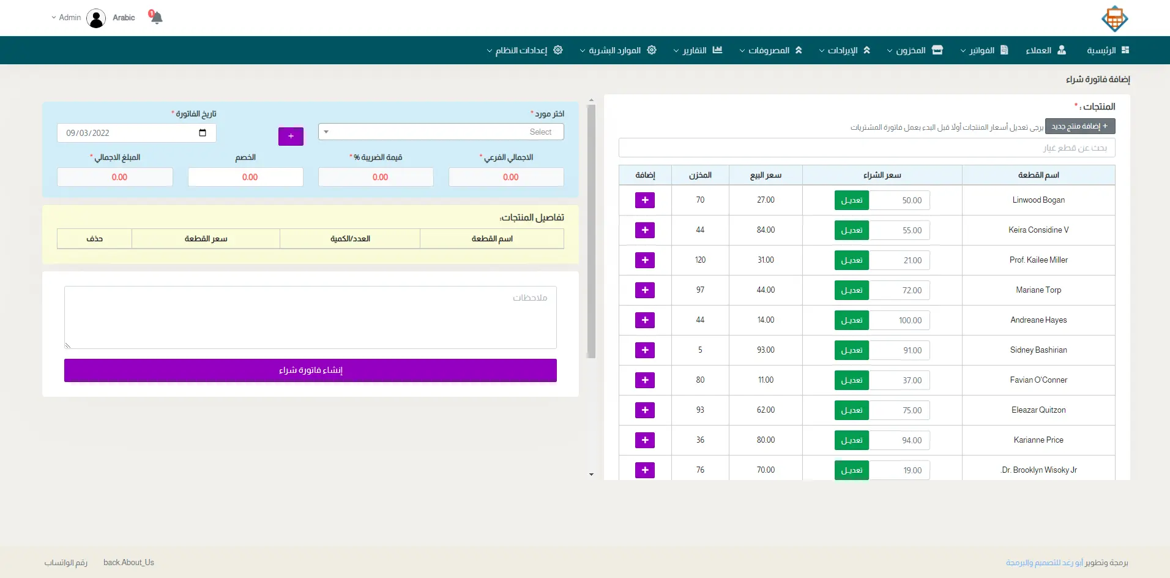Click the إنشاء فاتورة شراء submit button
1170x578 pixels.
point(310,370)
